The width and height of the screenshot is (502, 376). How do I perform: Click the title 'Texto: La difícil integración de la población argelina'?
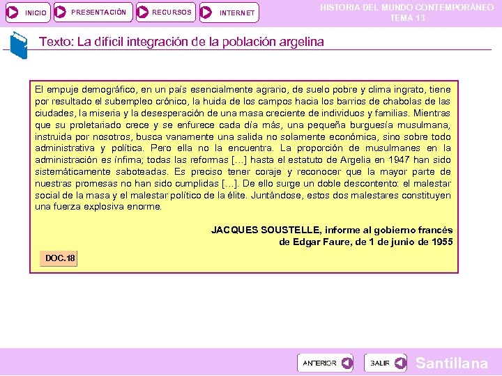(181, 42)
